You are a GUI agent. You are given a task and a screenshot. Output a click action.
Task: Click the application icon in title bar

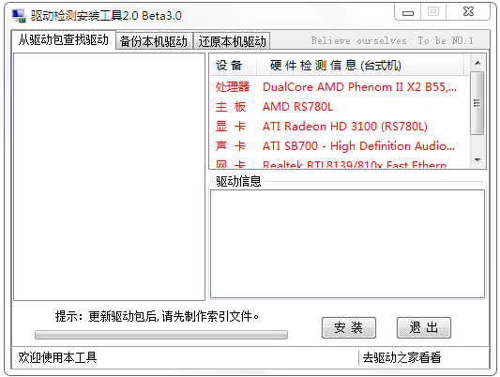click(19, 16)
